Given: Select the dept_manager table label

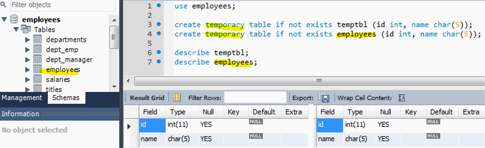Looking at the screenshot, I should click(x=69, y=59).
